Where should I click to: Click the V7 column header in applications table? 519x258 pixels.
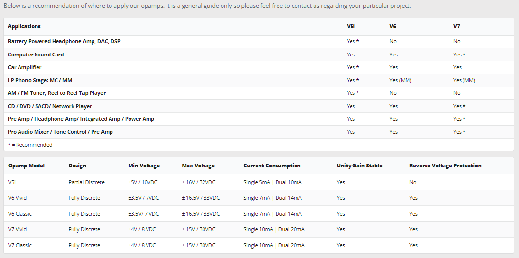[457, 26]
